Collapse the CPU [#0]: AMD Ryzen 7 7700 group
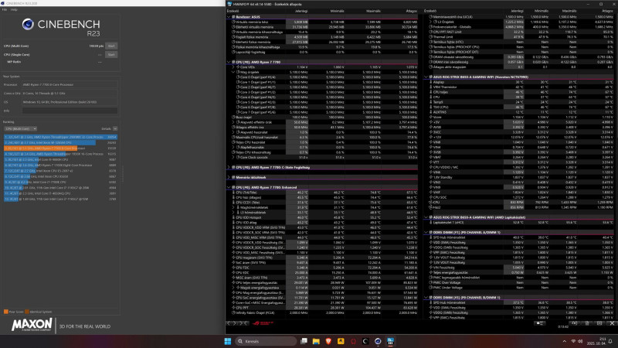Viewport: 618px width, 348px height. point(229,62)
